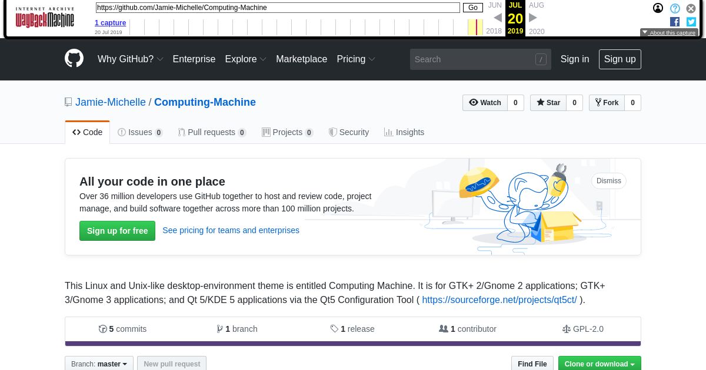The width and height of the screenshot is (706, 370).
Task: Click the GitHub Octocat logo
Action: [74, 59]
